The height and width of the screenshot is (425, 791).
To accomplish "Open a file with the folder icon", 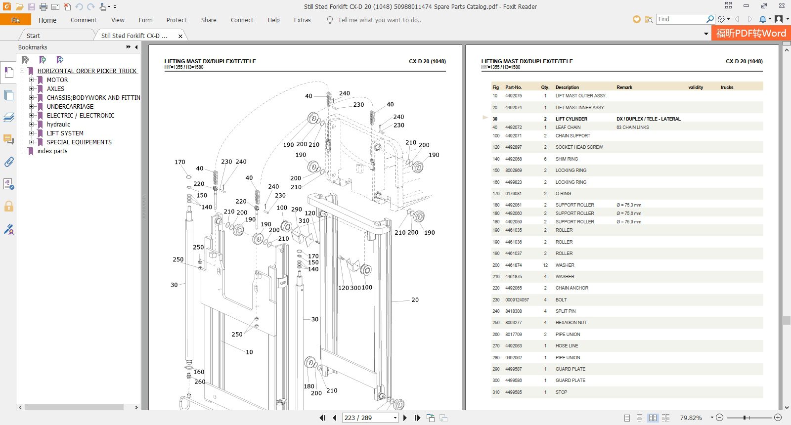I will click(x=19, y=7).
